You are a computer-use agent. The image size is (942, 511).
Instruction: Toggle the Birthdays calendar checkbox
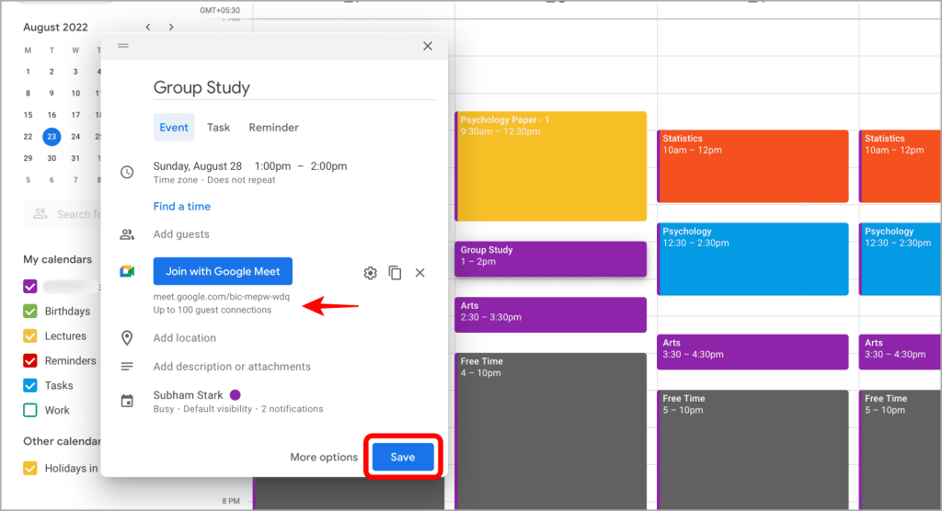pos(30,311)
